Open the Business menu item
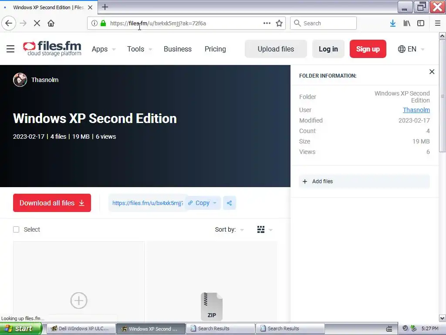The image size is (446, 335). tap(178, 49)
